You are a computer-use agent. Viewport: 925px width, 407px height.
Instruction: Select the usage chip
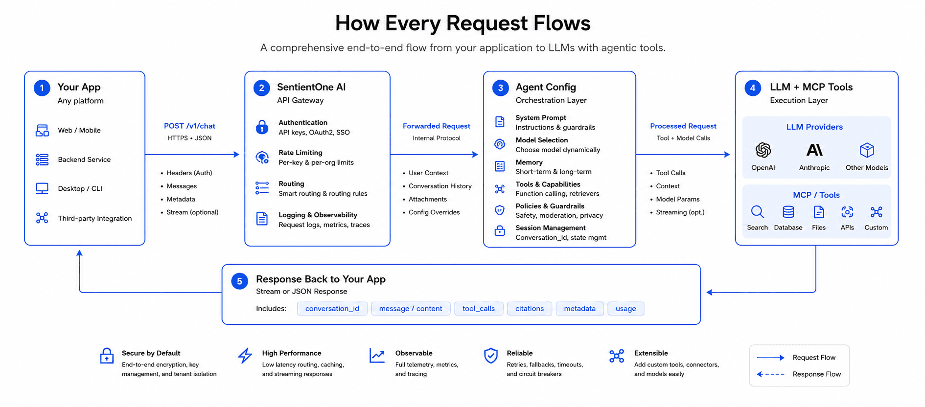[626, 309]
